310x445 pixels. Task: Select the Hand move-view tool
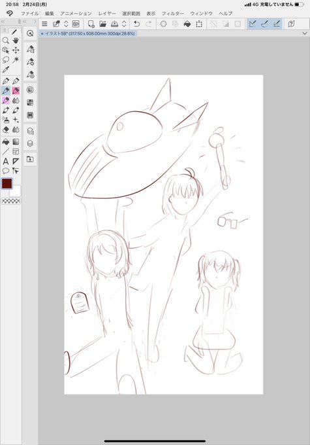16,41
